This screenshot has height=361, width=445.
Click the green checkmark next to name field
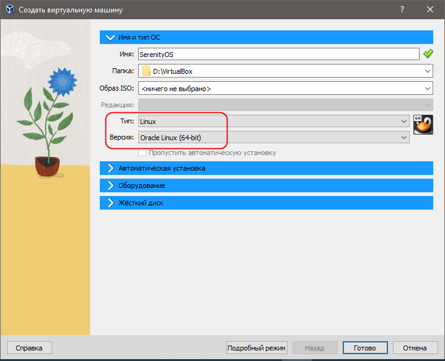point(428,54)
